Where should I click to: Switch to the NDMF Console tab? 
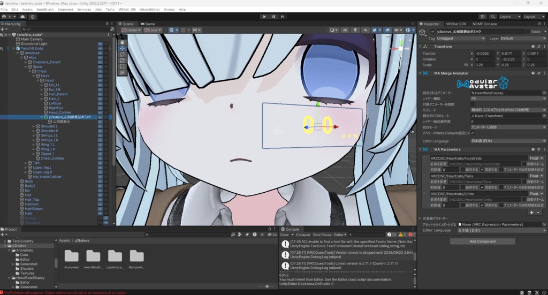[484, 24]
